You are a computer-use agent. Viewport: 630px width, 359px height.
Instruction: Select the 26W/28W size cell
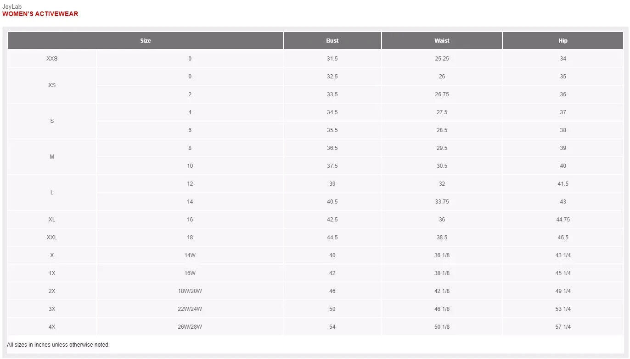tap(190, 327)
